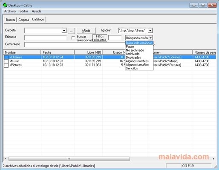Click the browse folder '...' button
Image resolution: width=219 pixels, height=170 pixels.
(71, 31)
